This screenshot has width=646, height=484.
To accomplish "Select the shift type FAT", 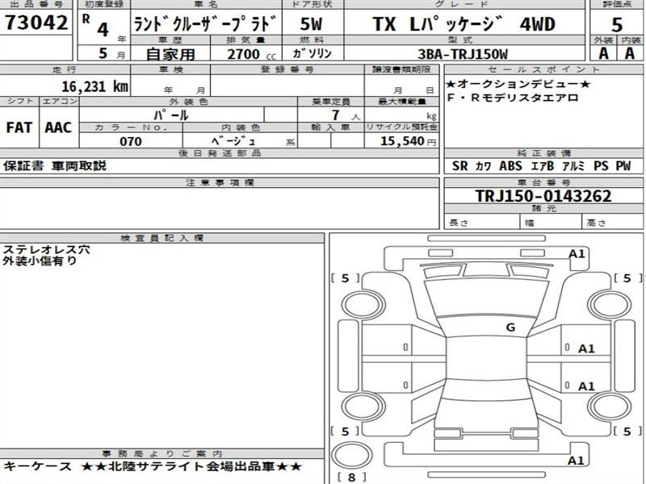I will click(x=19, y=127).
